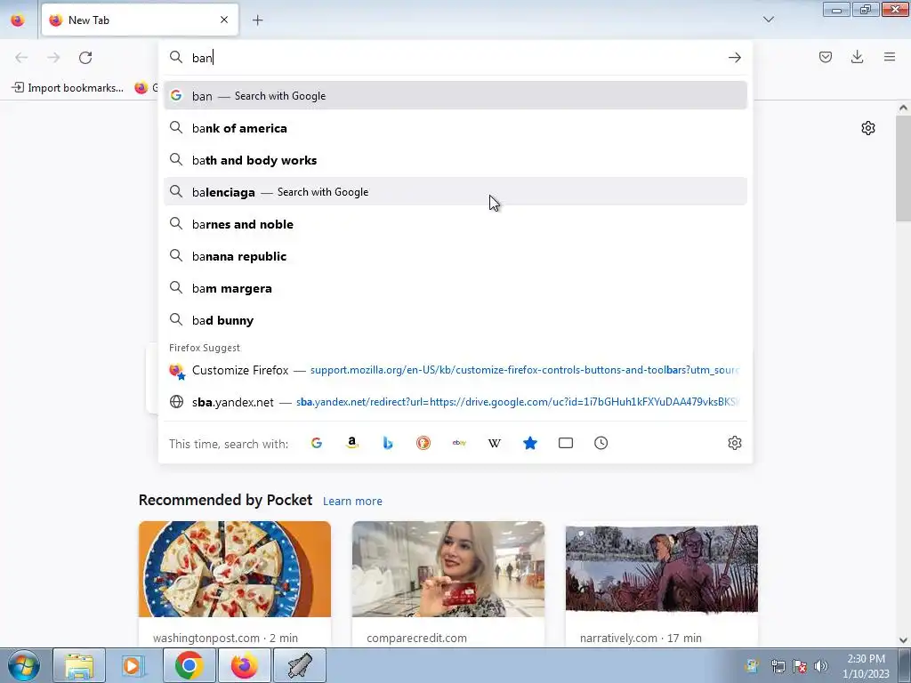Image resolution: width=911 pixels, height=683 pixels.
Task: Open the volume control in the system tray
Action: [821, 666]
